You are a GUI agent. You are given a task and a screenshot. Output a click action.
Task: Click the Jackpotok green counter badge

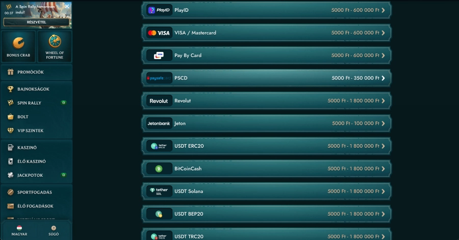[x=64, y=175]
